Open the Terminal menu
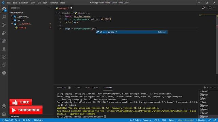Image resolution: width=218 pixels, height=122 pixels. click(x=54, y=3)
